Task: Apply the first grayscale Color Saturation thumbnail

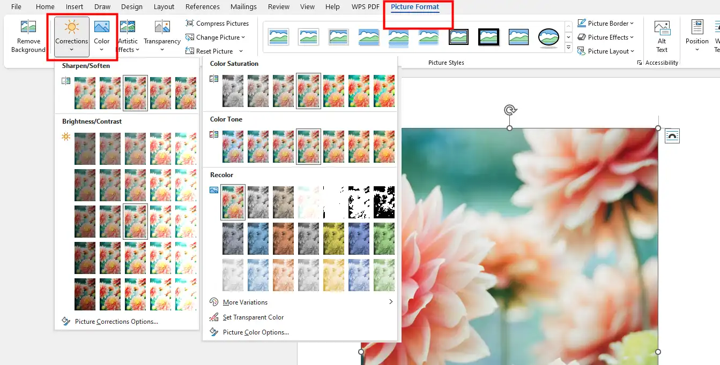Action: point(233,91)
